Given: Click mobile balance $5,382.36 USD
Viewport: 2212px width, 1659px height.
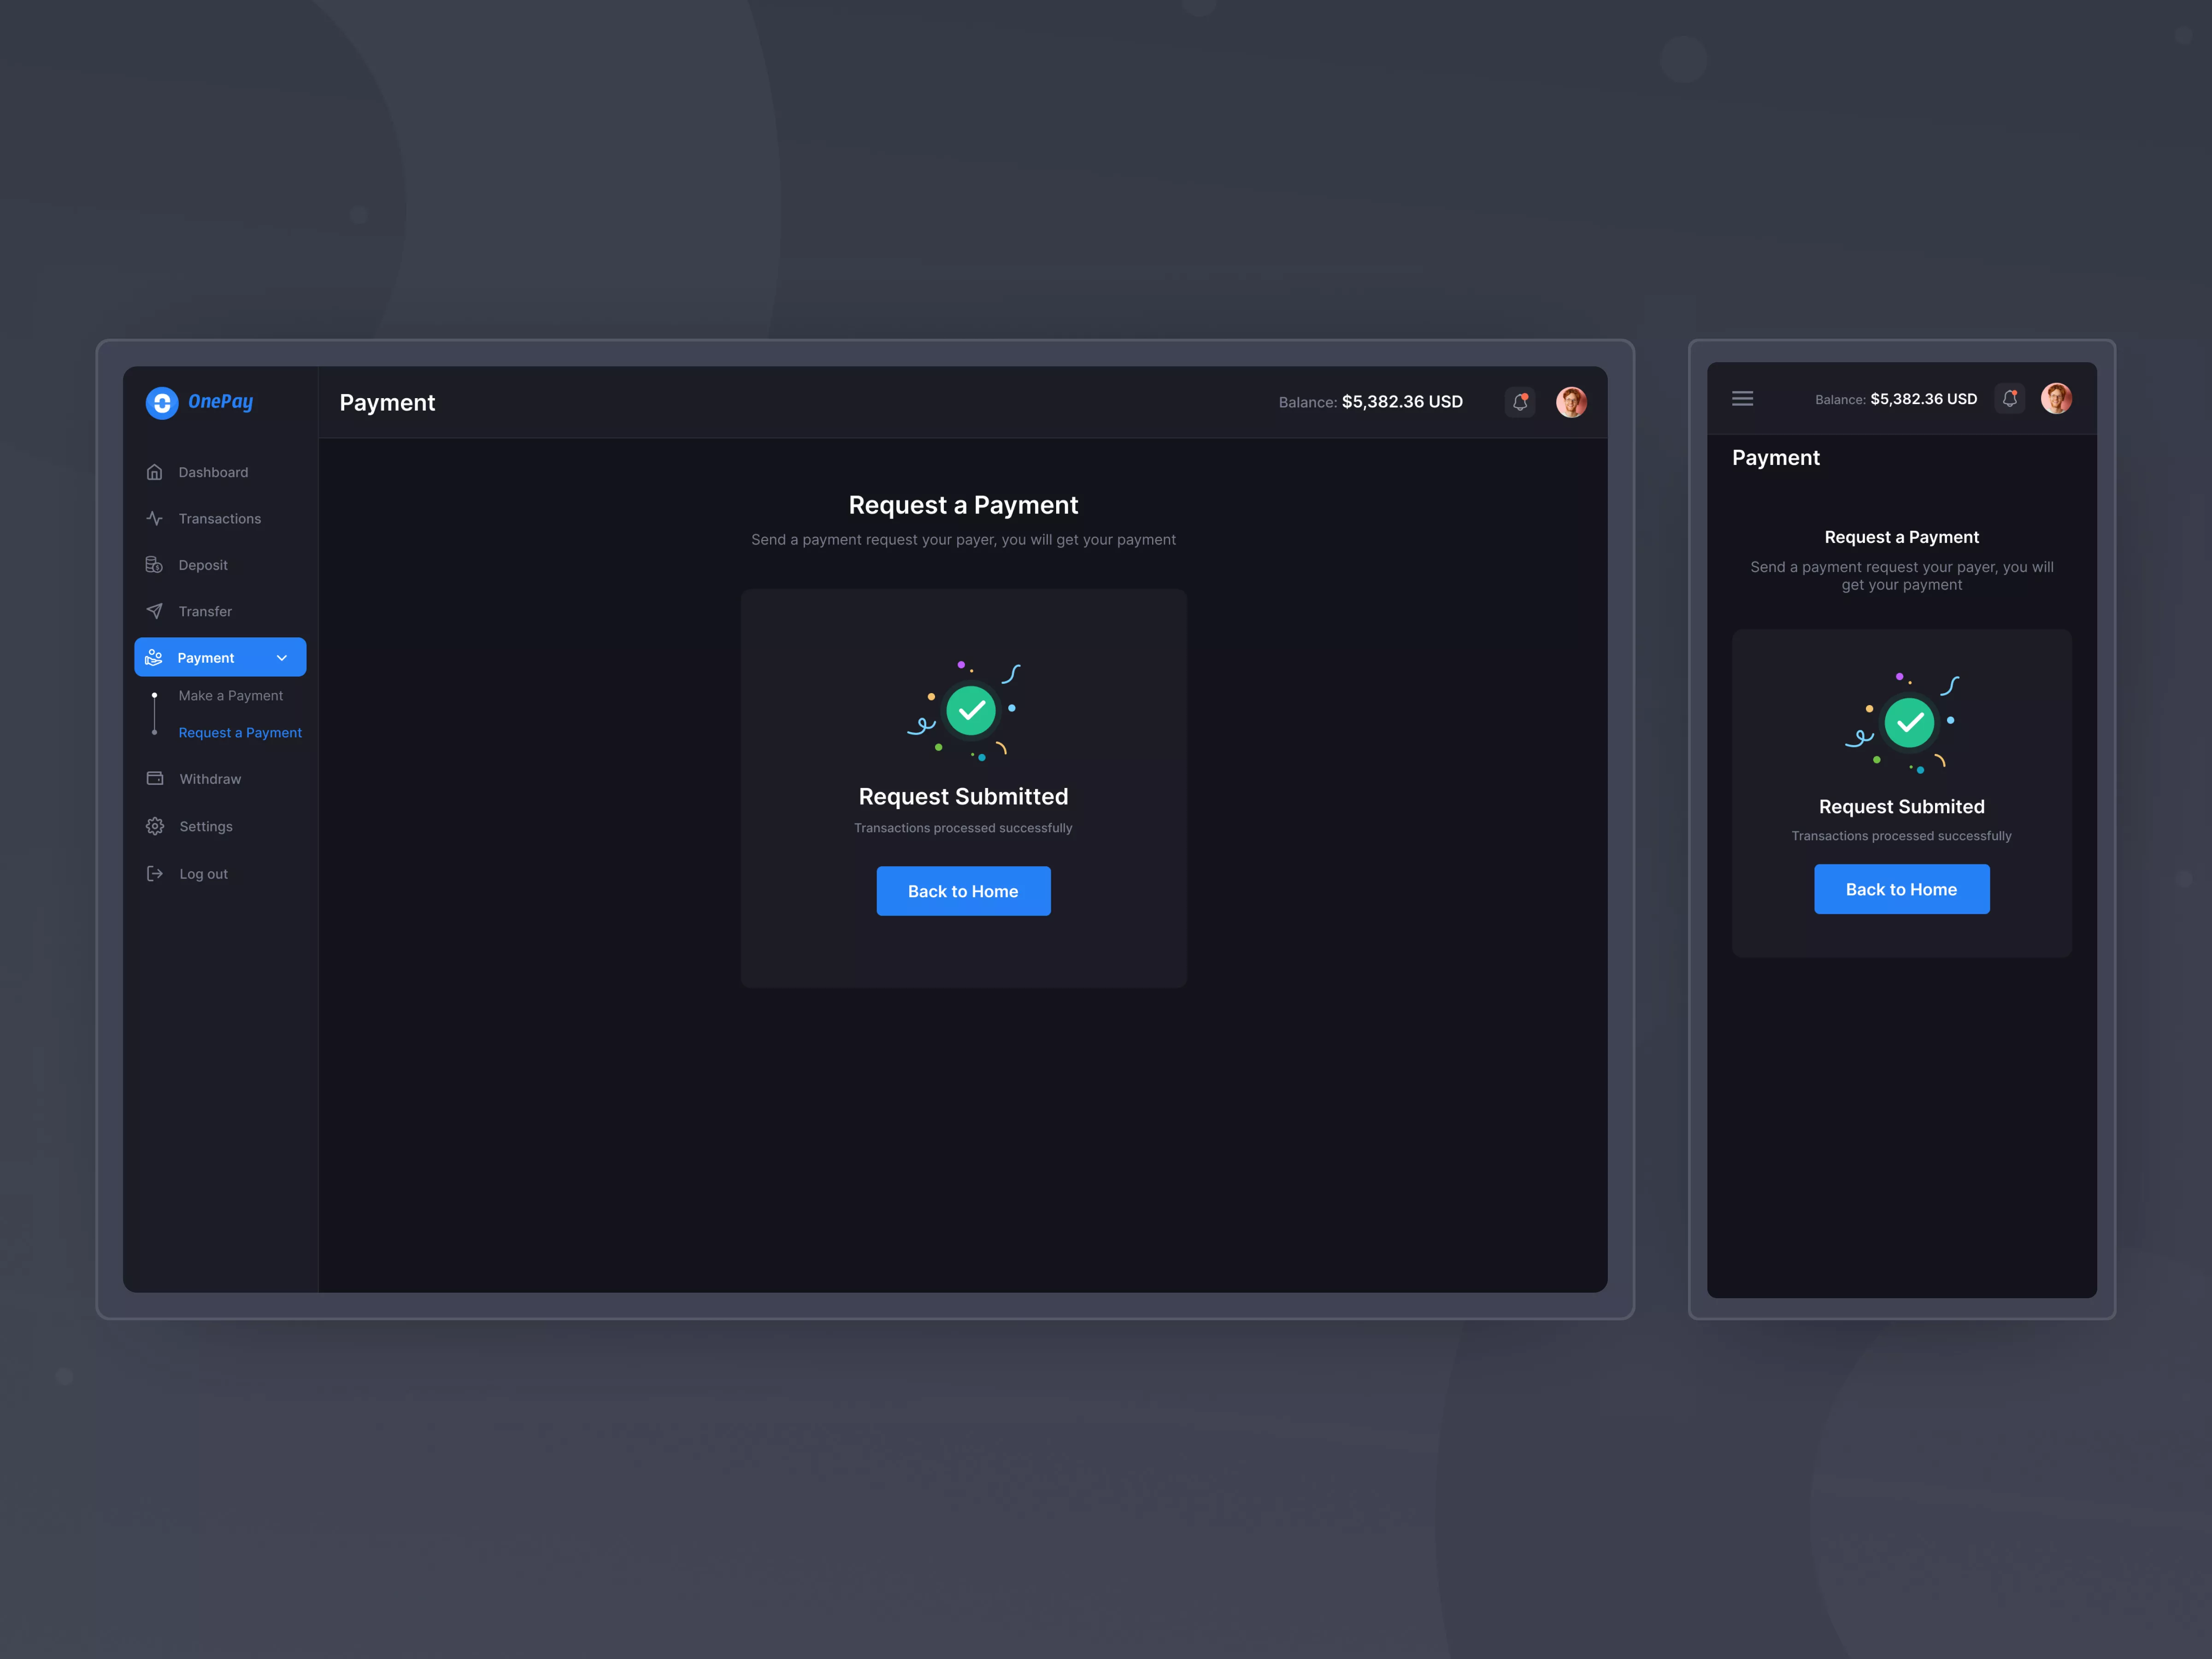Looking at the screenshot, I should (x=1923, y=399).
